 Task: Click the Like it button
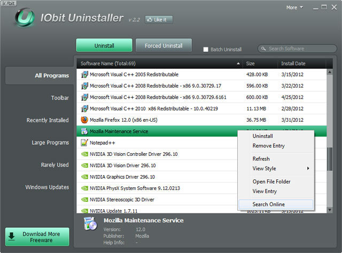159,20
